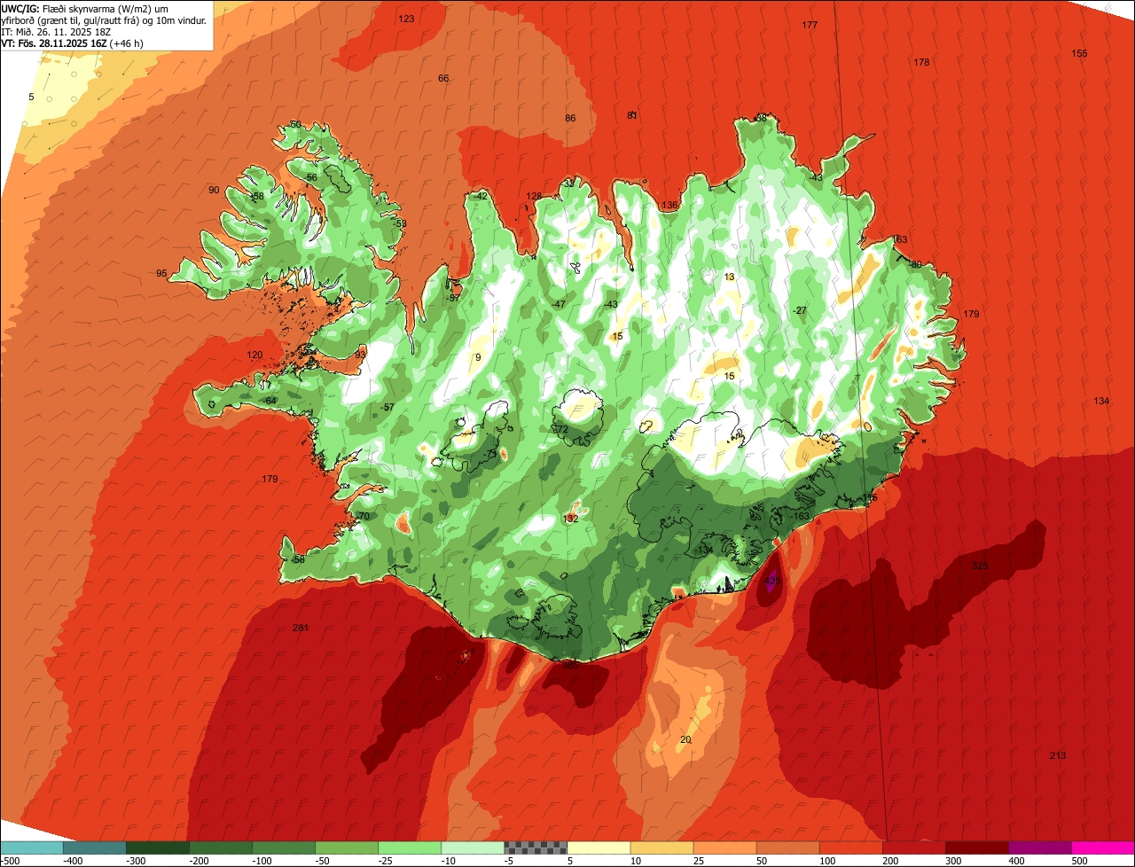Screen dimensions: 1135x867
Task: Click the '13' value on land
Action: click(x=730, y=277)
